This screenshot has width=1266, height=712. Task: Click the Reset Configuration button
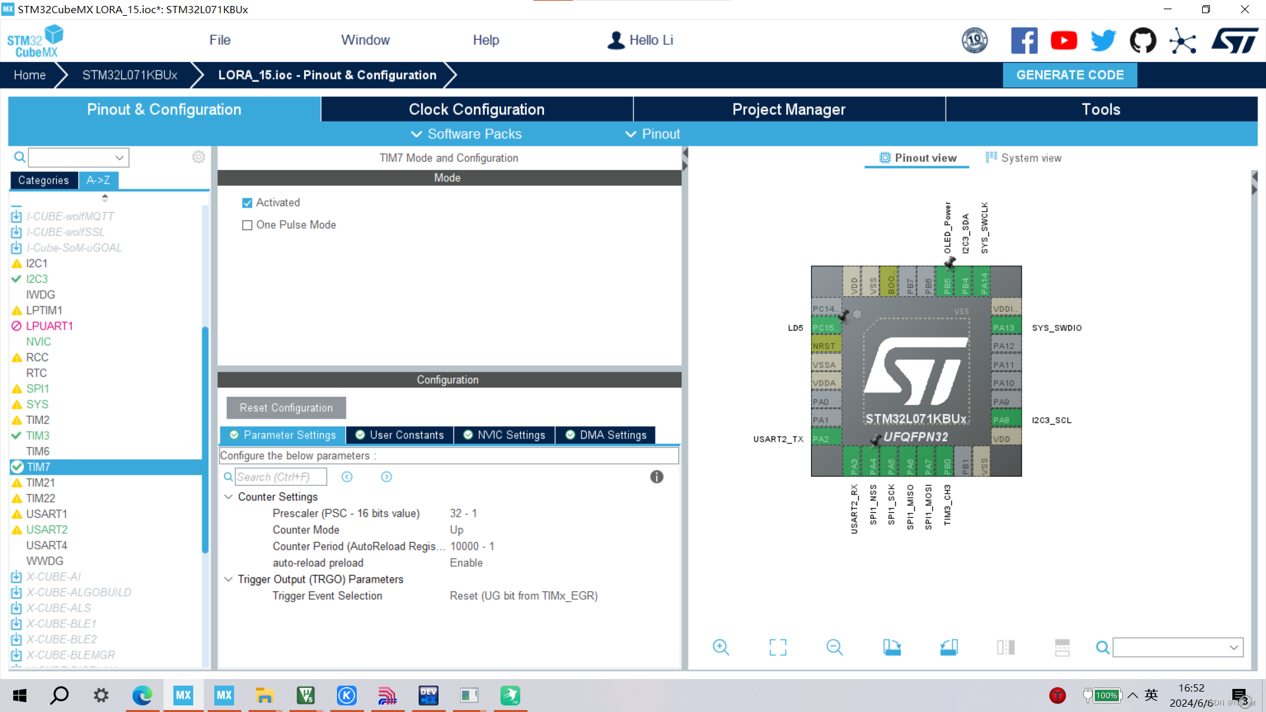(286, 408)
